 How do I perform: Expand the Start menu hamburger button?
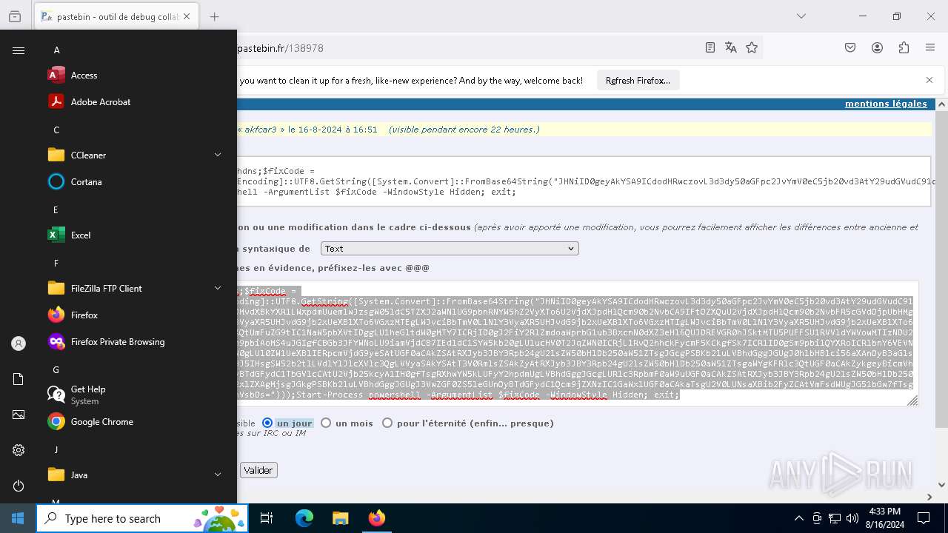[x=19, y=50]
